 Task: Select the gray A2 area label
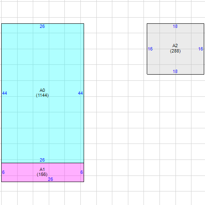[x=175, y=46]
